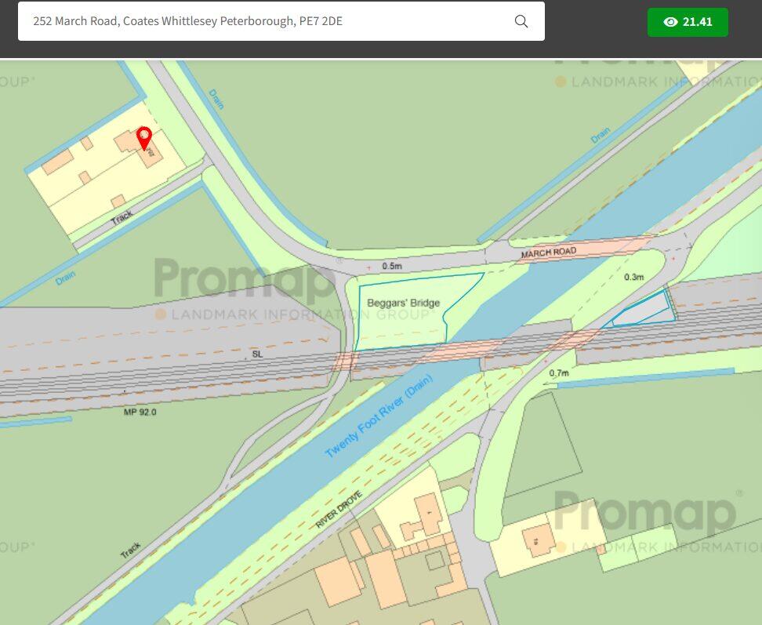This screenshot has height=625, width=762.
Task: Click the Track label beside the pinned property
Action: (122, 217)
